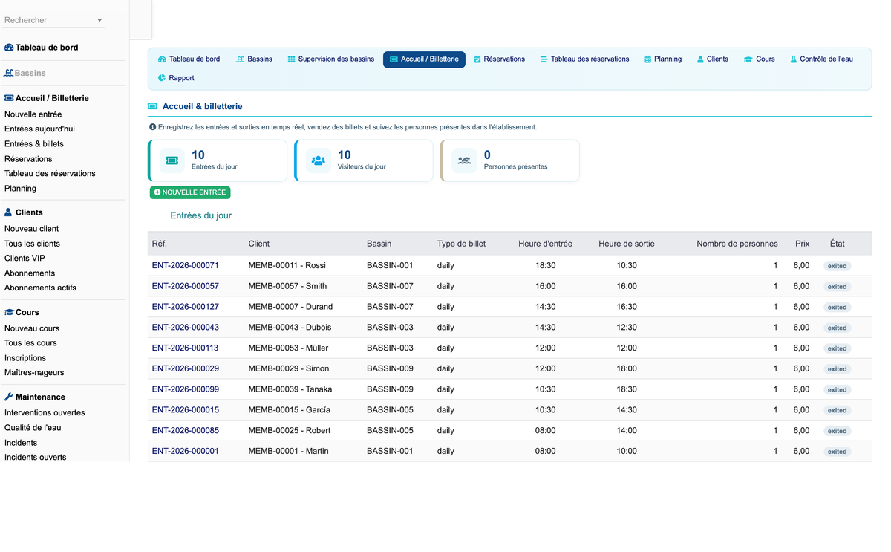
Task: Click client cell MEMB-00039 - Tanaka
Action: 290,389
